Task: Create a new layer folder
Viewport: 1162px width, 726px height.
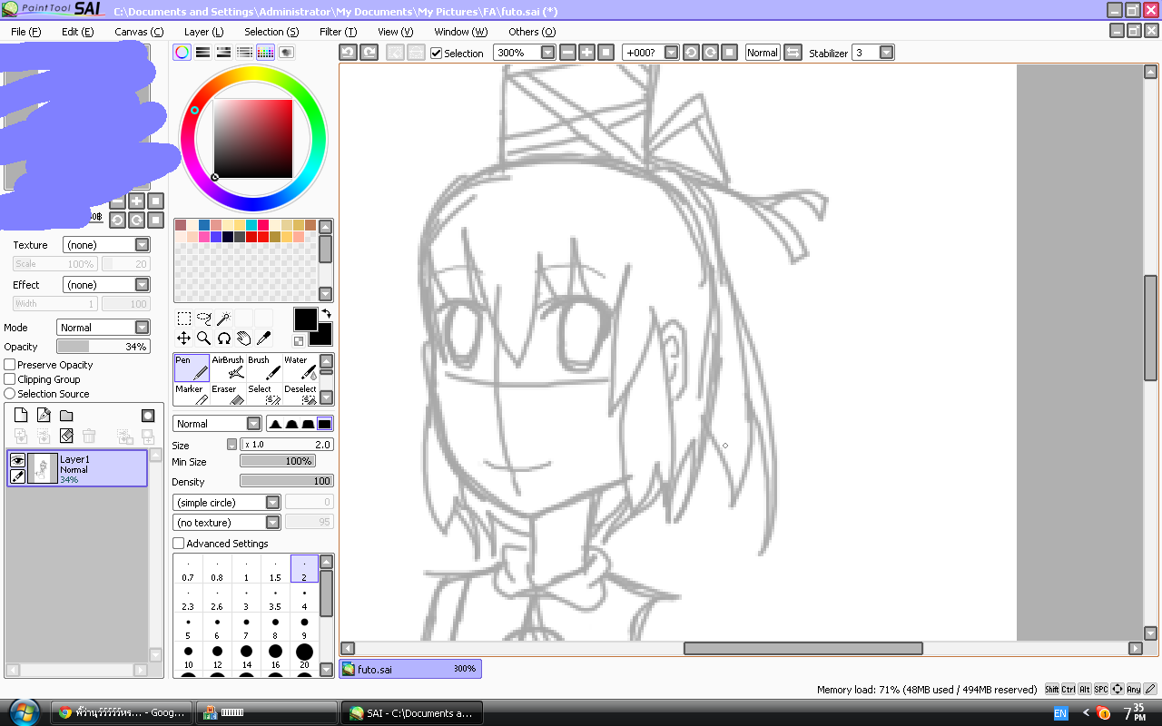Action: [x=66, y=416]
